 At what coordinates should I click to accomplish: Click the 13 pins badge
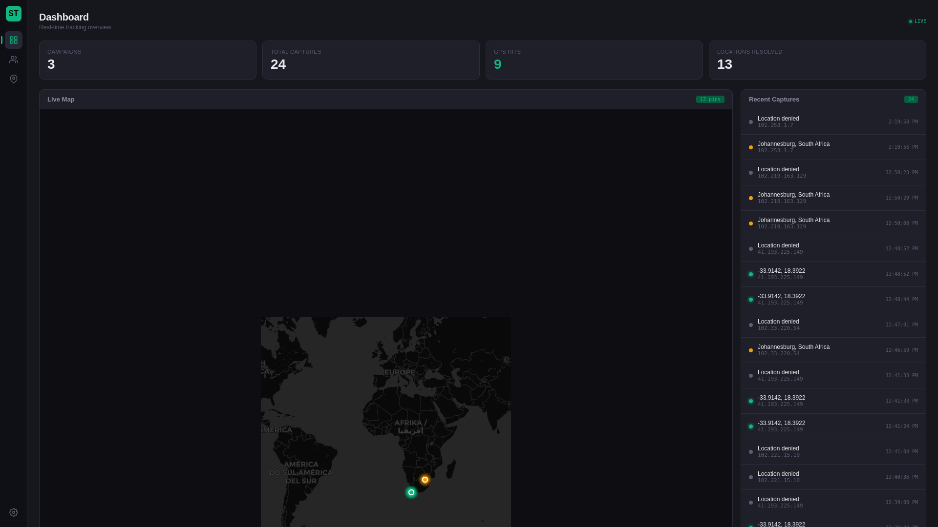(710, 100)
